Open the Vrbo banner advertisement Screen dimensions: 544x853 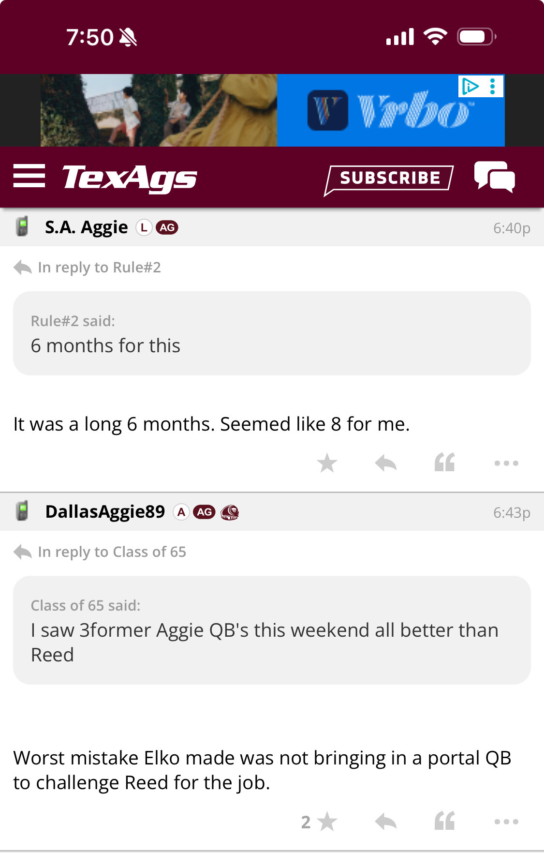[x=272, y=110]
